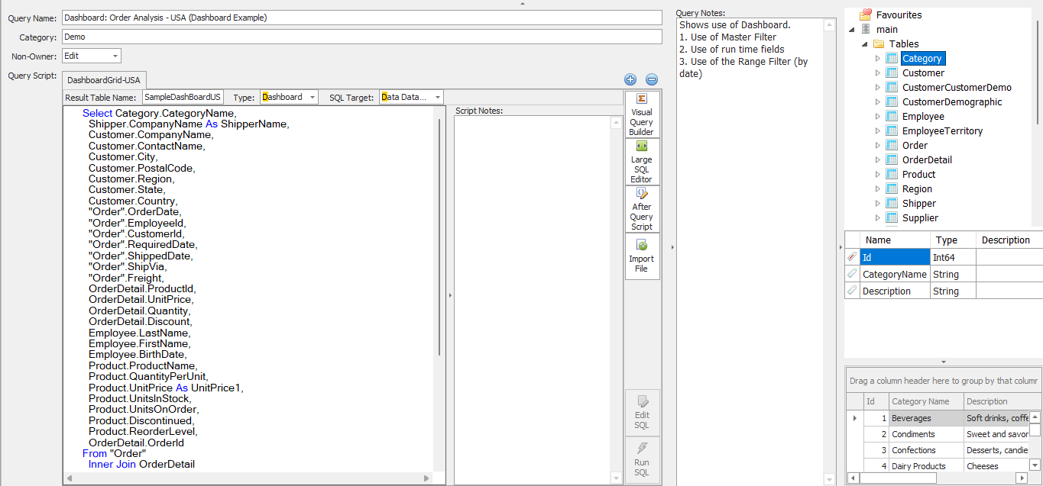Open the Visual Query Builder
1043x486 pixels.
click(x=641, y=114)
